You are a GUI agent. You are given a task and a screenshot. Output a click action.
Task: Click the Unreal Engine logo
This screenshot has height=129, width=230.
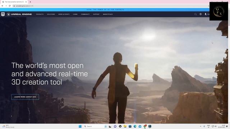pyautogui.click(x=19, y=14)
